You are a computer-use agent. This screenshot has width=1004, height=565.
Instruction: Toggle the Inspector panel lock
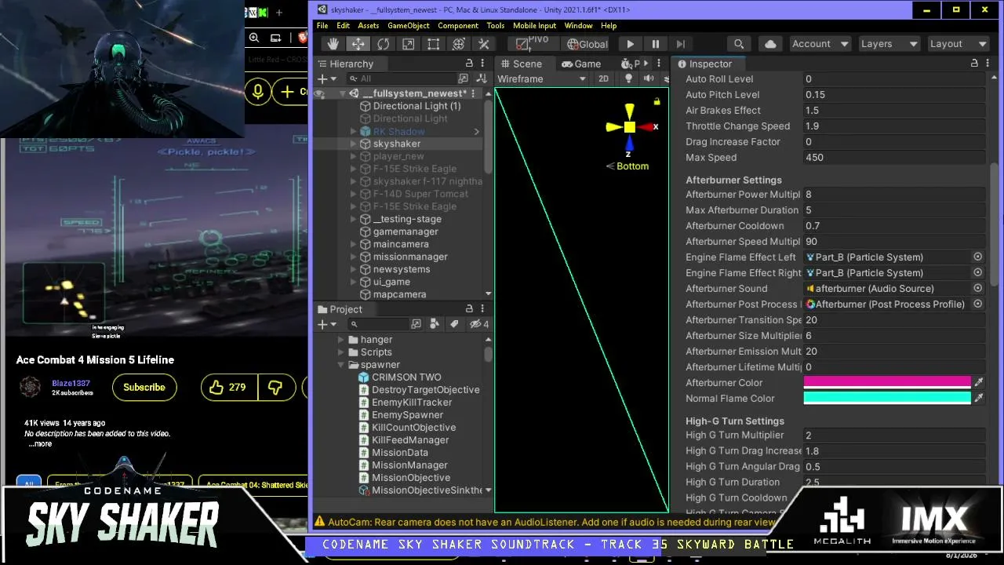coord(975,64)
